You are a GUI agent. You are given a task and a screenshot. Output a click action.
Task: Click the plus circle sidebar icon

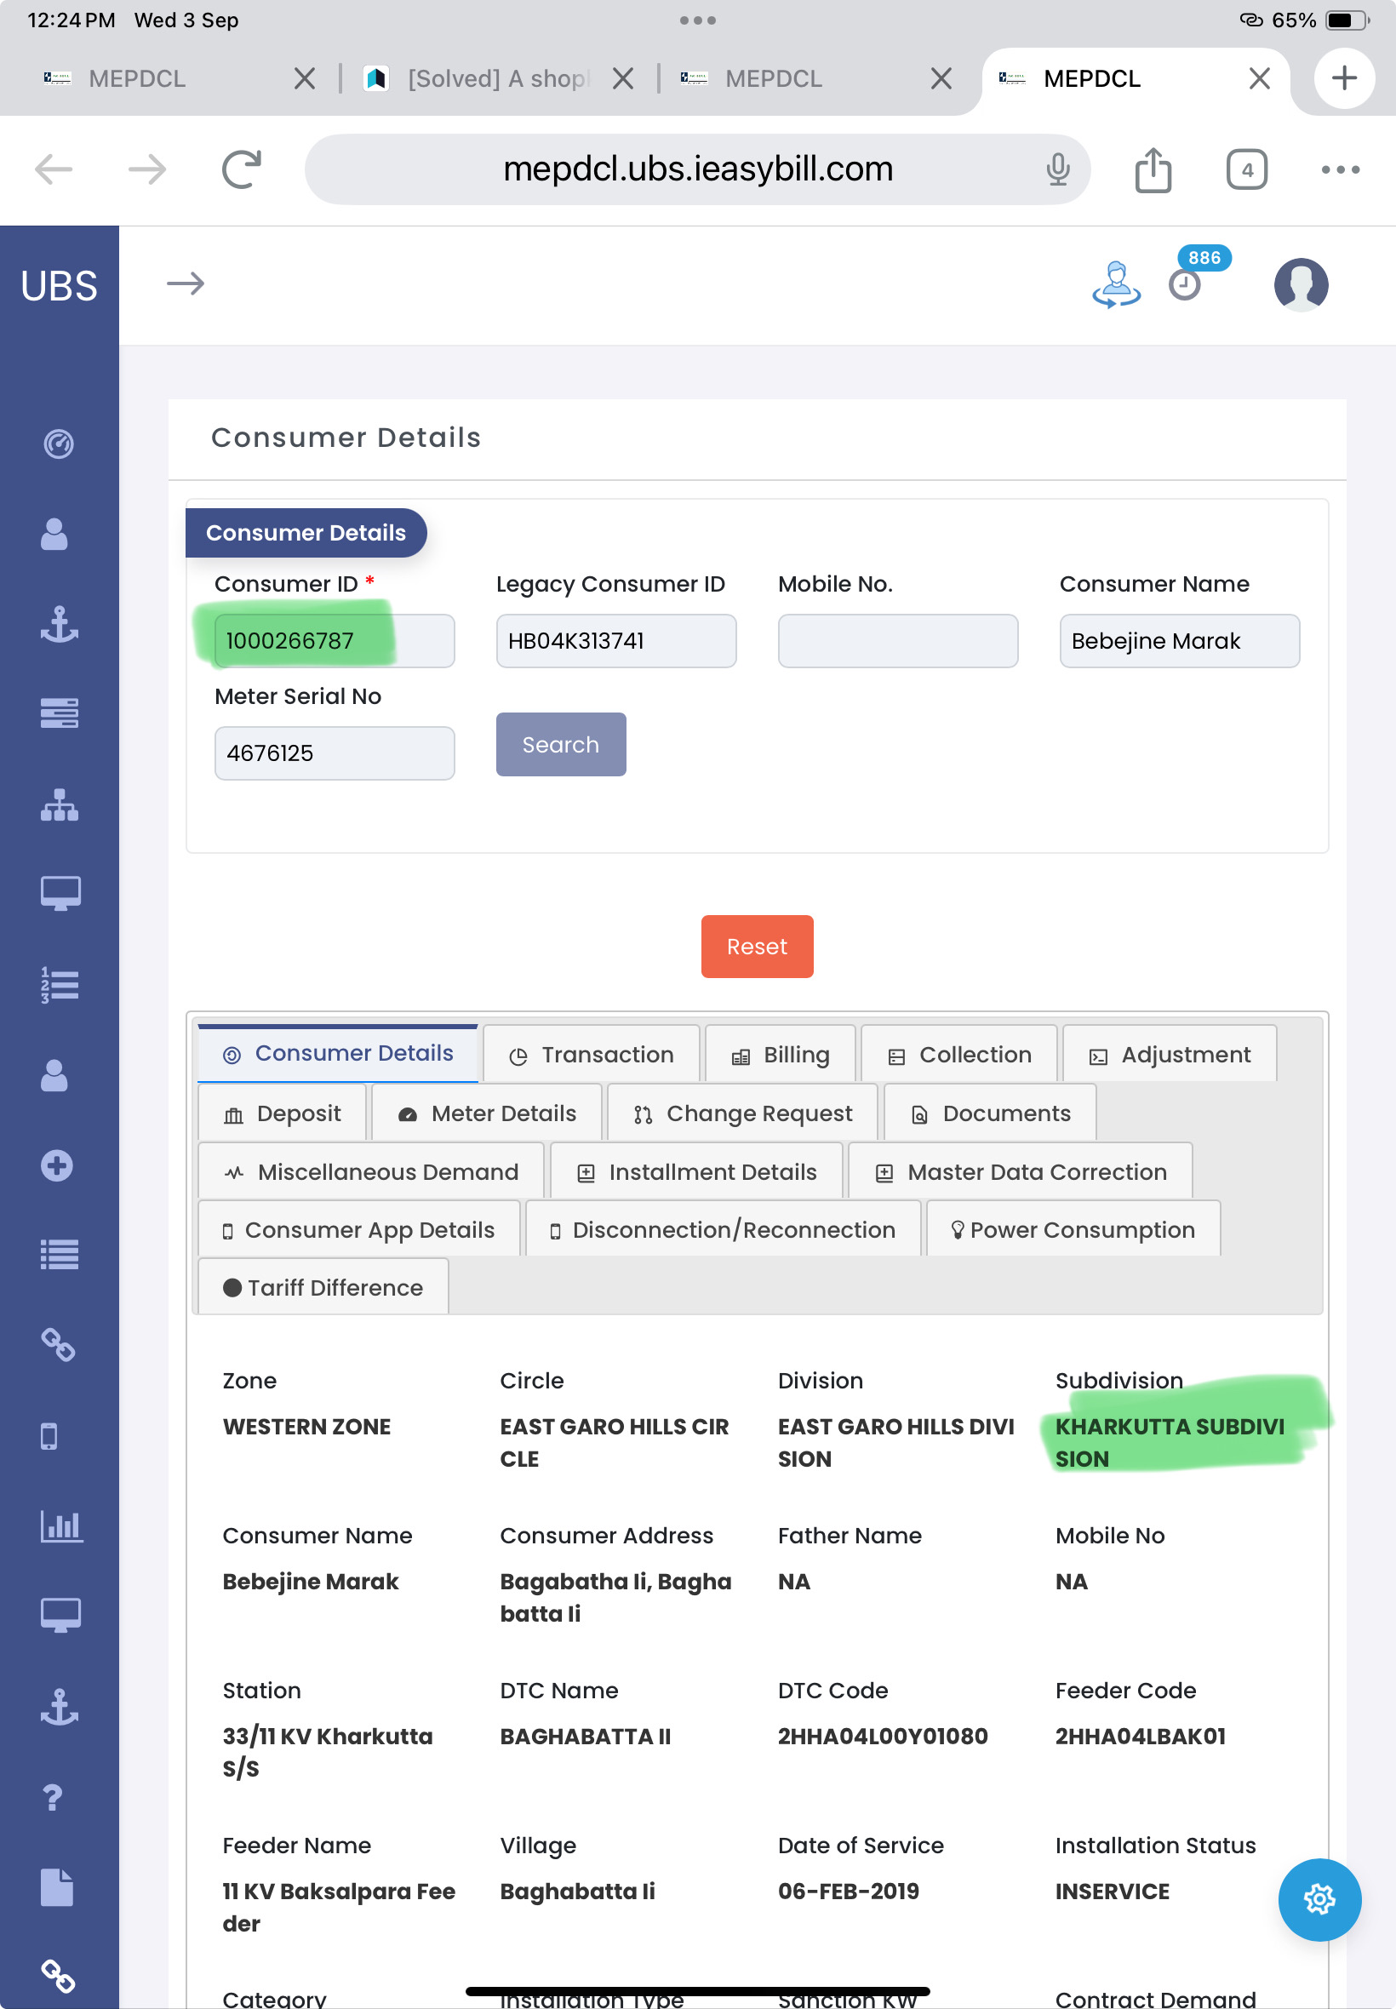[57, 1165]
